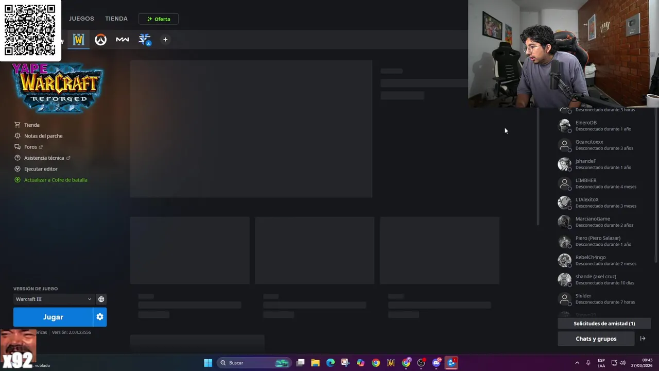Open the region globe selector

click(101, 299)
